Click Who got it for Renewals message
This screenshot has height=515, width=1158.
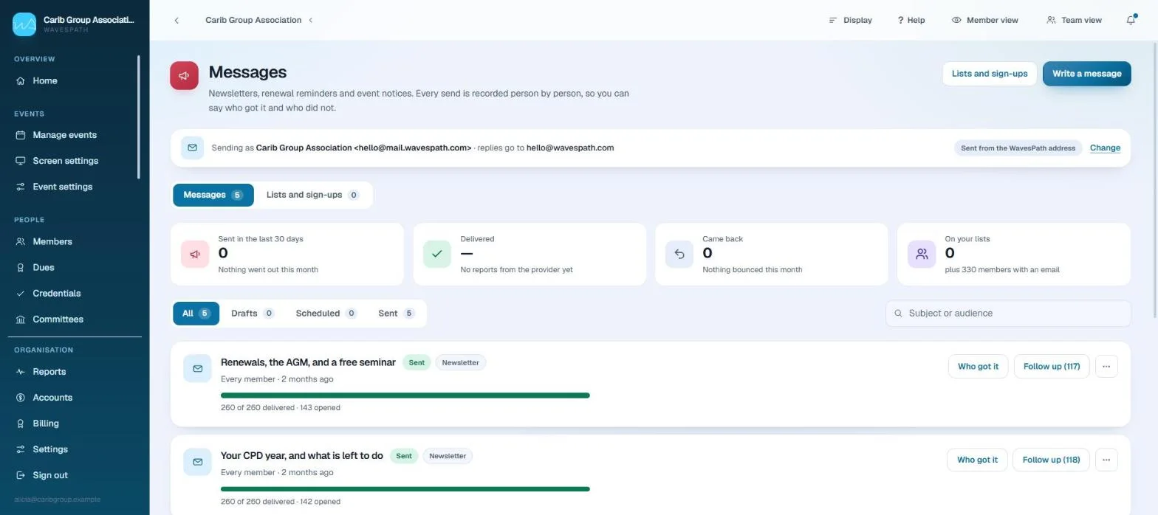pyautogui.click(x=978, y=366)
